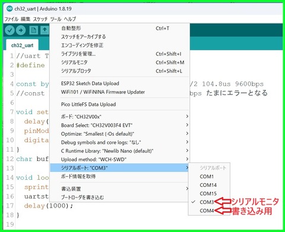This screenshot has height=232, width=285.
Task: Expand the ボード: "CH32V00x" submenu
Action: point(119,117)
